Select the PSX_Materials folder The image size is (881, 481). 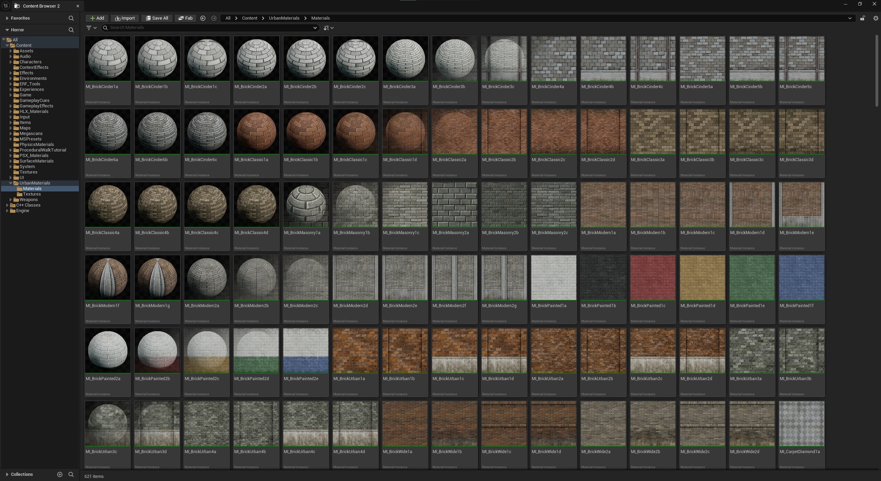coord(34,156)
